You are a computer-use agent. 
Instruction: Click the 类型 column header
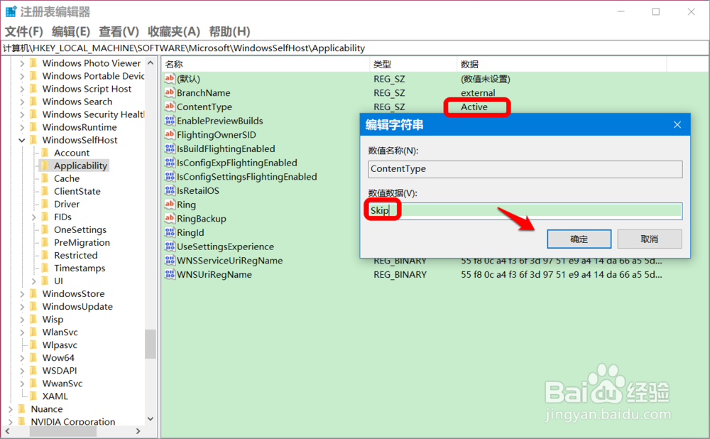click(413, 65)
